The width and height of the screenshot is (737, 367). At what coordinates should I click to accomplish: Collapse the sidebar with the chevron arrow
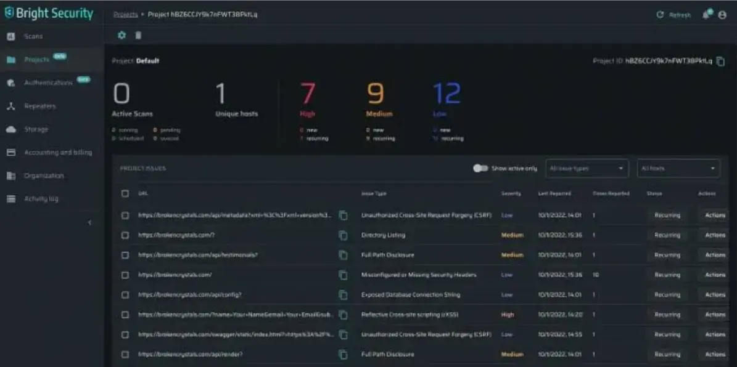click(x=90, y=222)
